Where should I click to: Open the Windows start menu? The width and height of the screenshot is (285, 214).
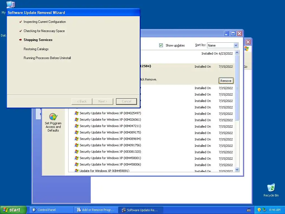(x=13, y=210)
